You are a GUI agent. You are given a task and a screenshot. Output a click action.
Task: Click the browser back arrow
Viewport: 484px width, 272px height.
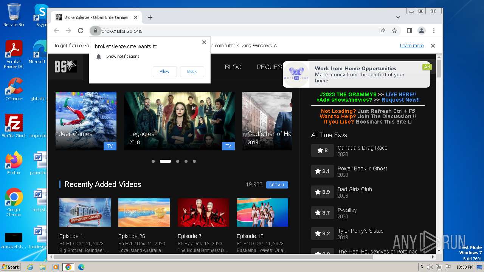pos(56,31)
